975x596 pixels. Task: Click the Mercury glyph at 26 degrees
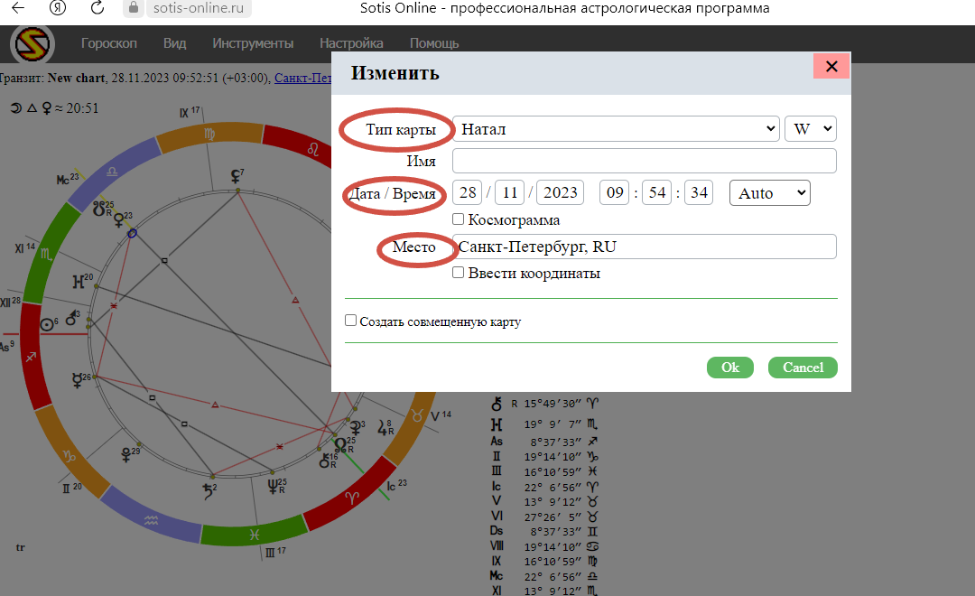[x=79, y=380]
